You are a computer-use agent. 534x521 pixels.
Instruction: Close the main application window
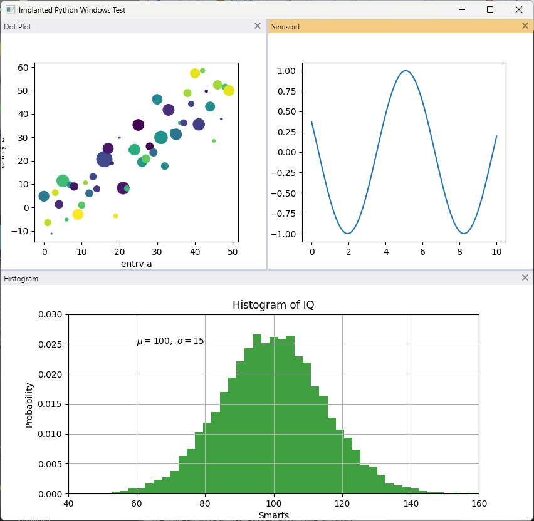click(x=519, y=9)
